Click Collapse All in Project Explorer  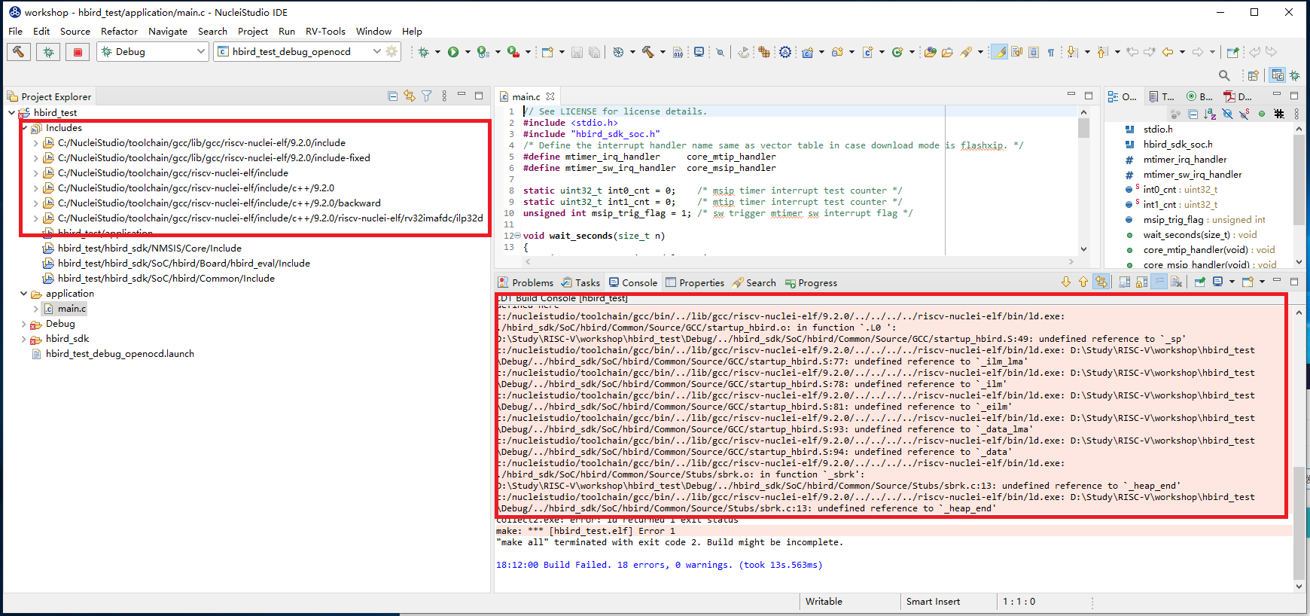click(x=392, y=96)
